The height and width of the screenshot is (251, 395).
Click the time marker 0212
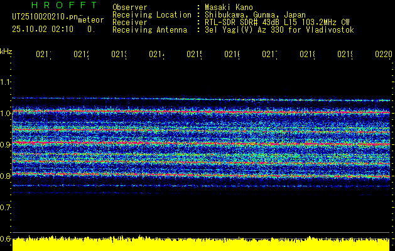tap(82, 54)
